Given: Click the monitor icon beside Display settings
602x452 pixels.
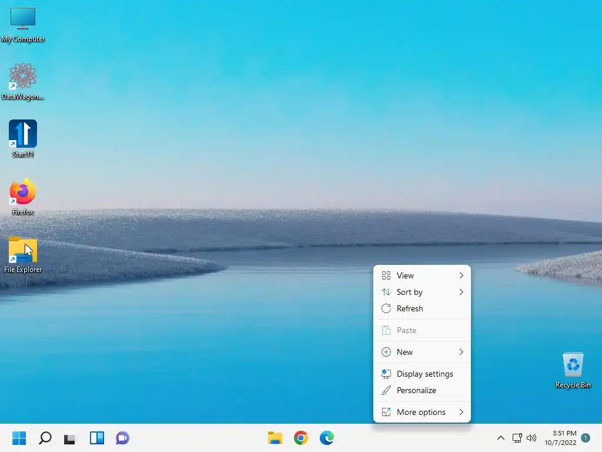Looking at the screenshot, I should click(x=386, y=374).
